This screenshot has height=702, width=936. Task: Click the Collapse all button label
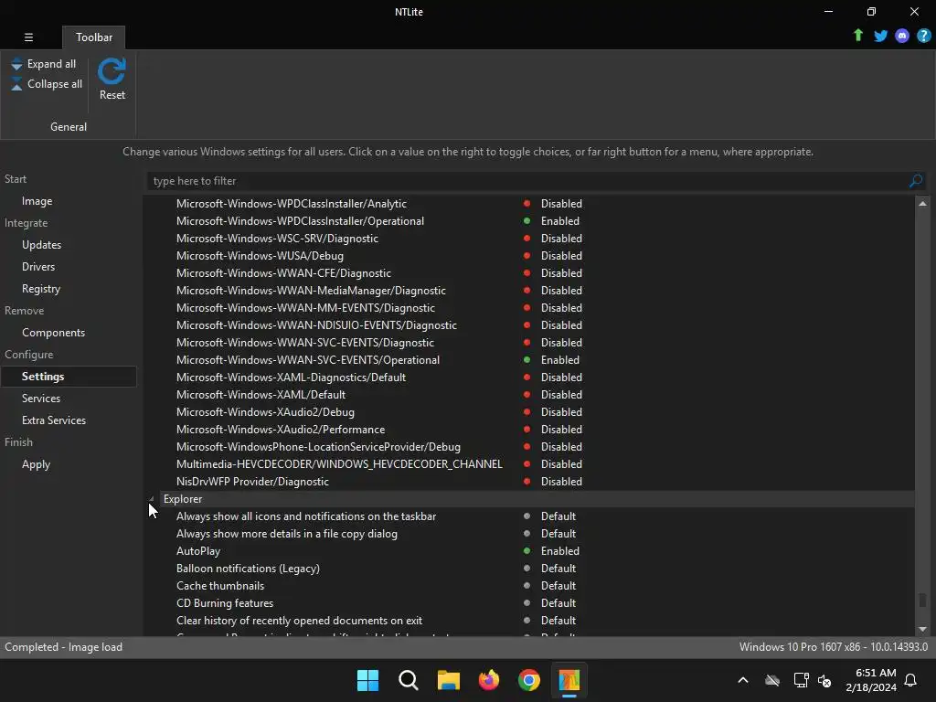tap(55, 84)
